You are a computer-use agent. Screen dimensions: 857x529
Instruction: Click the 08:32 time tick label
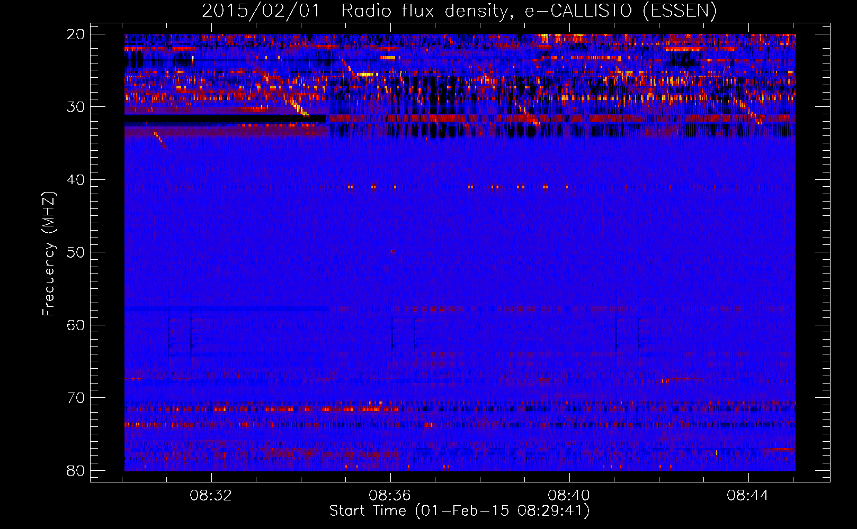point(211,496)
